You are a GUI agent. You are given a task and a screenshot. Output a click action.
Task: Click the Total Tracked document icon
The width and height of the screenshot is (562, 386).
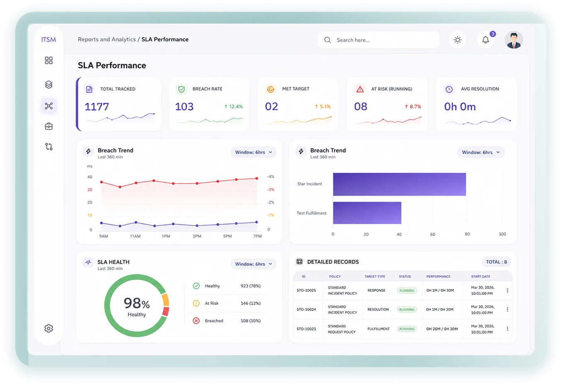pyautogui.click(x=89, y=89)
